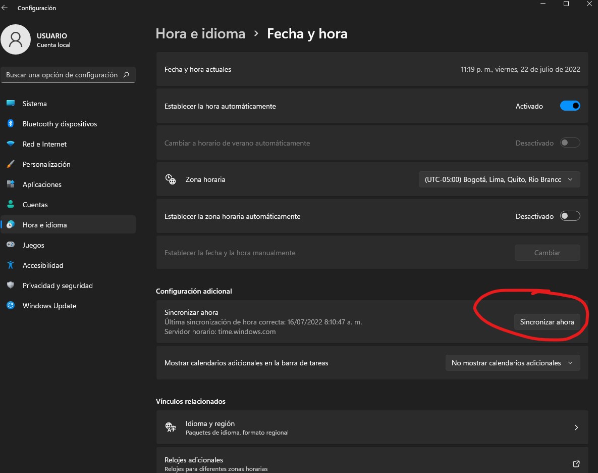Click the Aplicaciones icon in sidebar
Screen dimensions: 598x473
click(x=11, y=184)
